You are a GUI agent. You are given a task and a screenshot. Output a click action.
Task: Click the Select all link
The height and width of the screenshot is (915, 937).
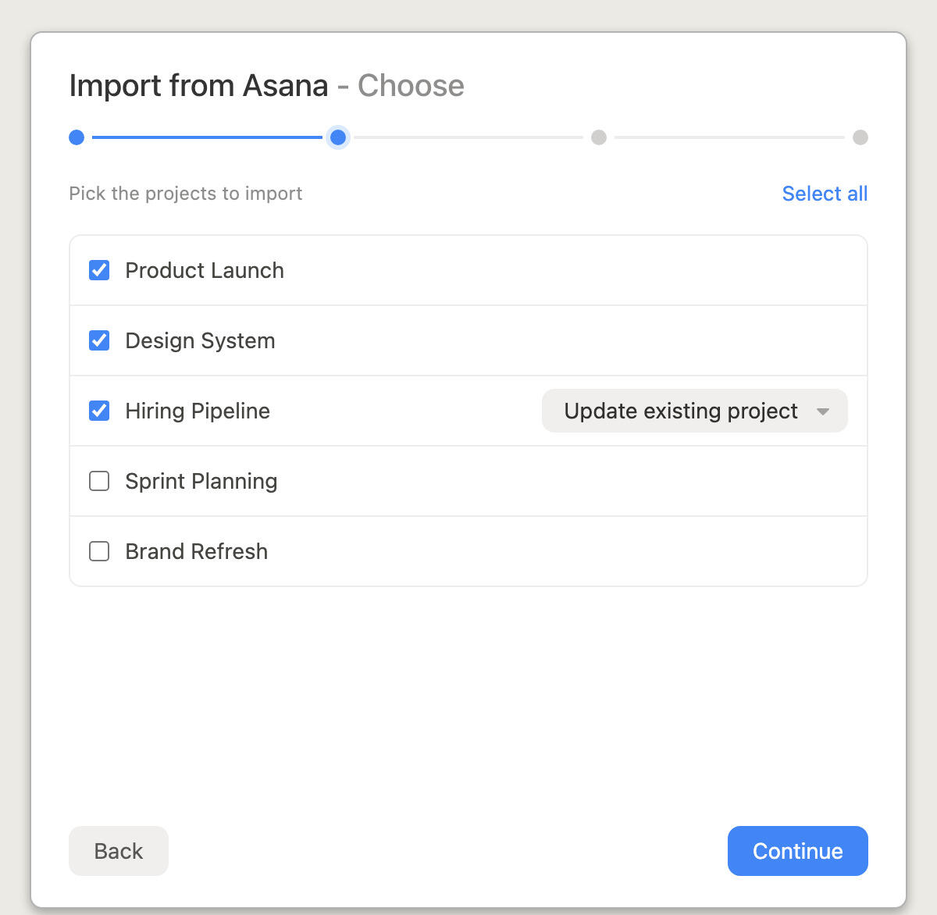[825, 194]
